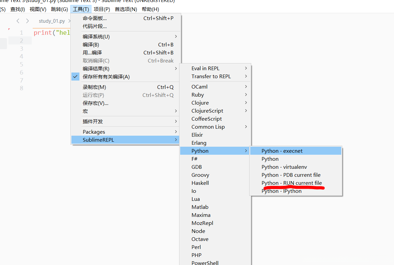Expand 编译系统(U) submenu
This screenshot has width=394, height=265.
pos(125,36)
